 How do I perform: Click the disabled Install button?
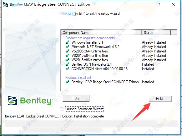76,98
